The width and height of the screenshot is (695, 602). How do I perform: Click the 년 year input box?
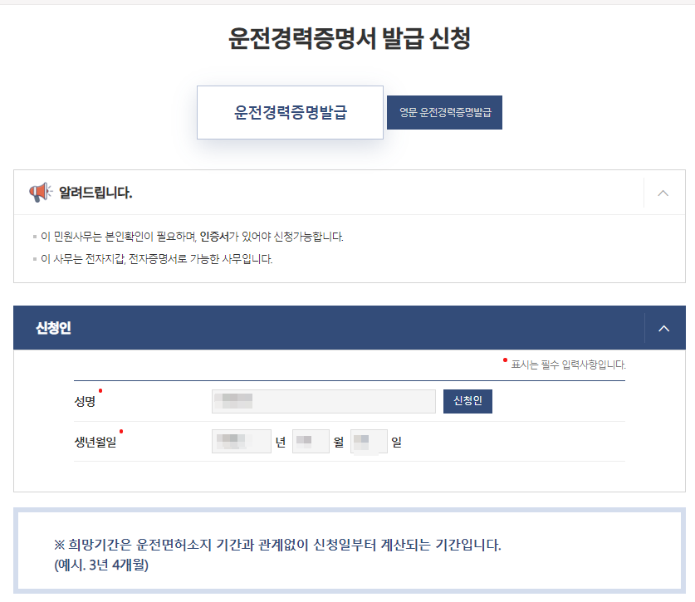coord(241,441)
